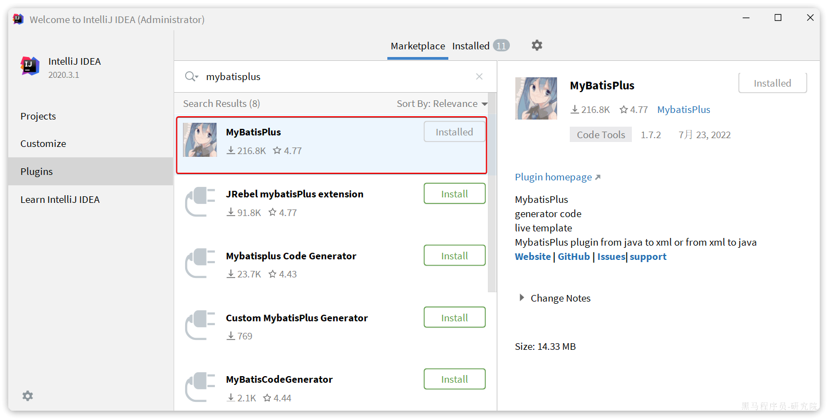Screen dimensions: 828x420
Task: Click the plugin search input field
Action: (x=335, y=77)
